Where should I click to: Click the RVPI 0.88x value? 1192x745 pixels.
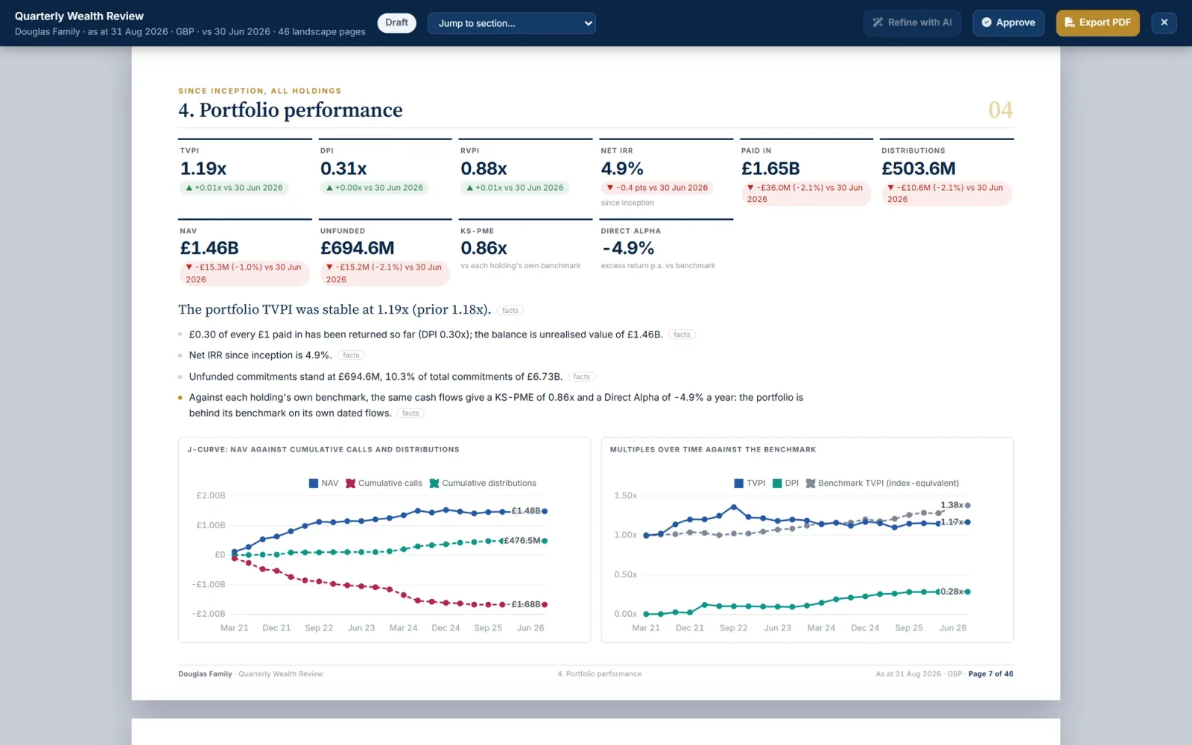click(484, 169)
